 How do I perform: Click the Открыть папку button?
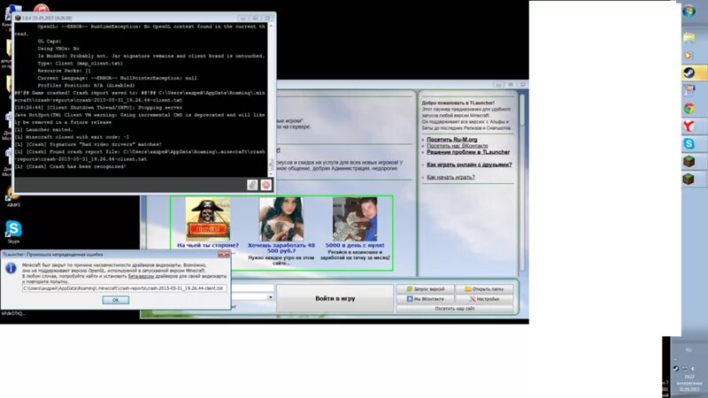484,289
